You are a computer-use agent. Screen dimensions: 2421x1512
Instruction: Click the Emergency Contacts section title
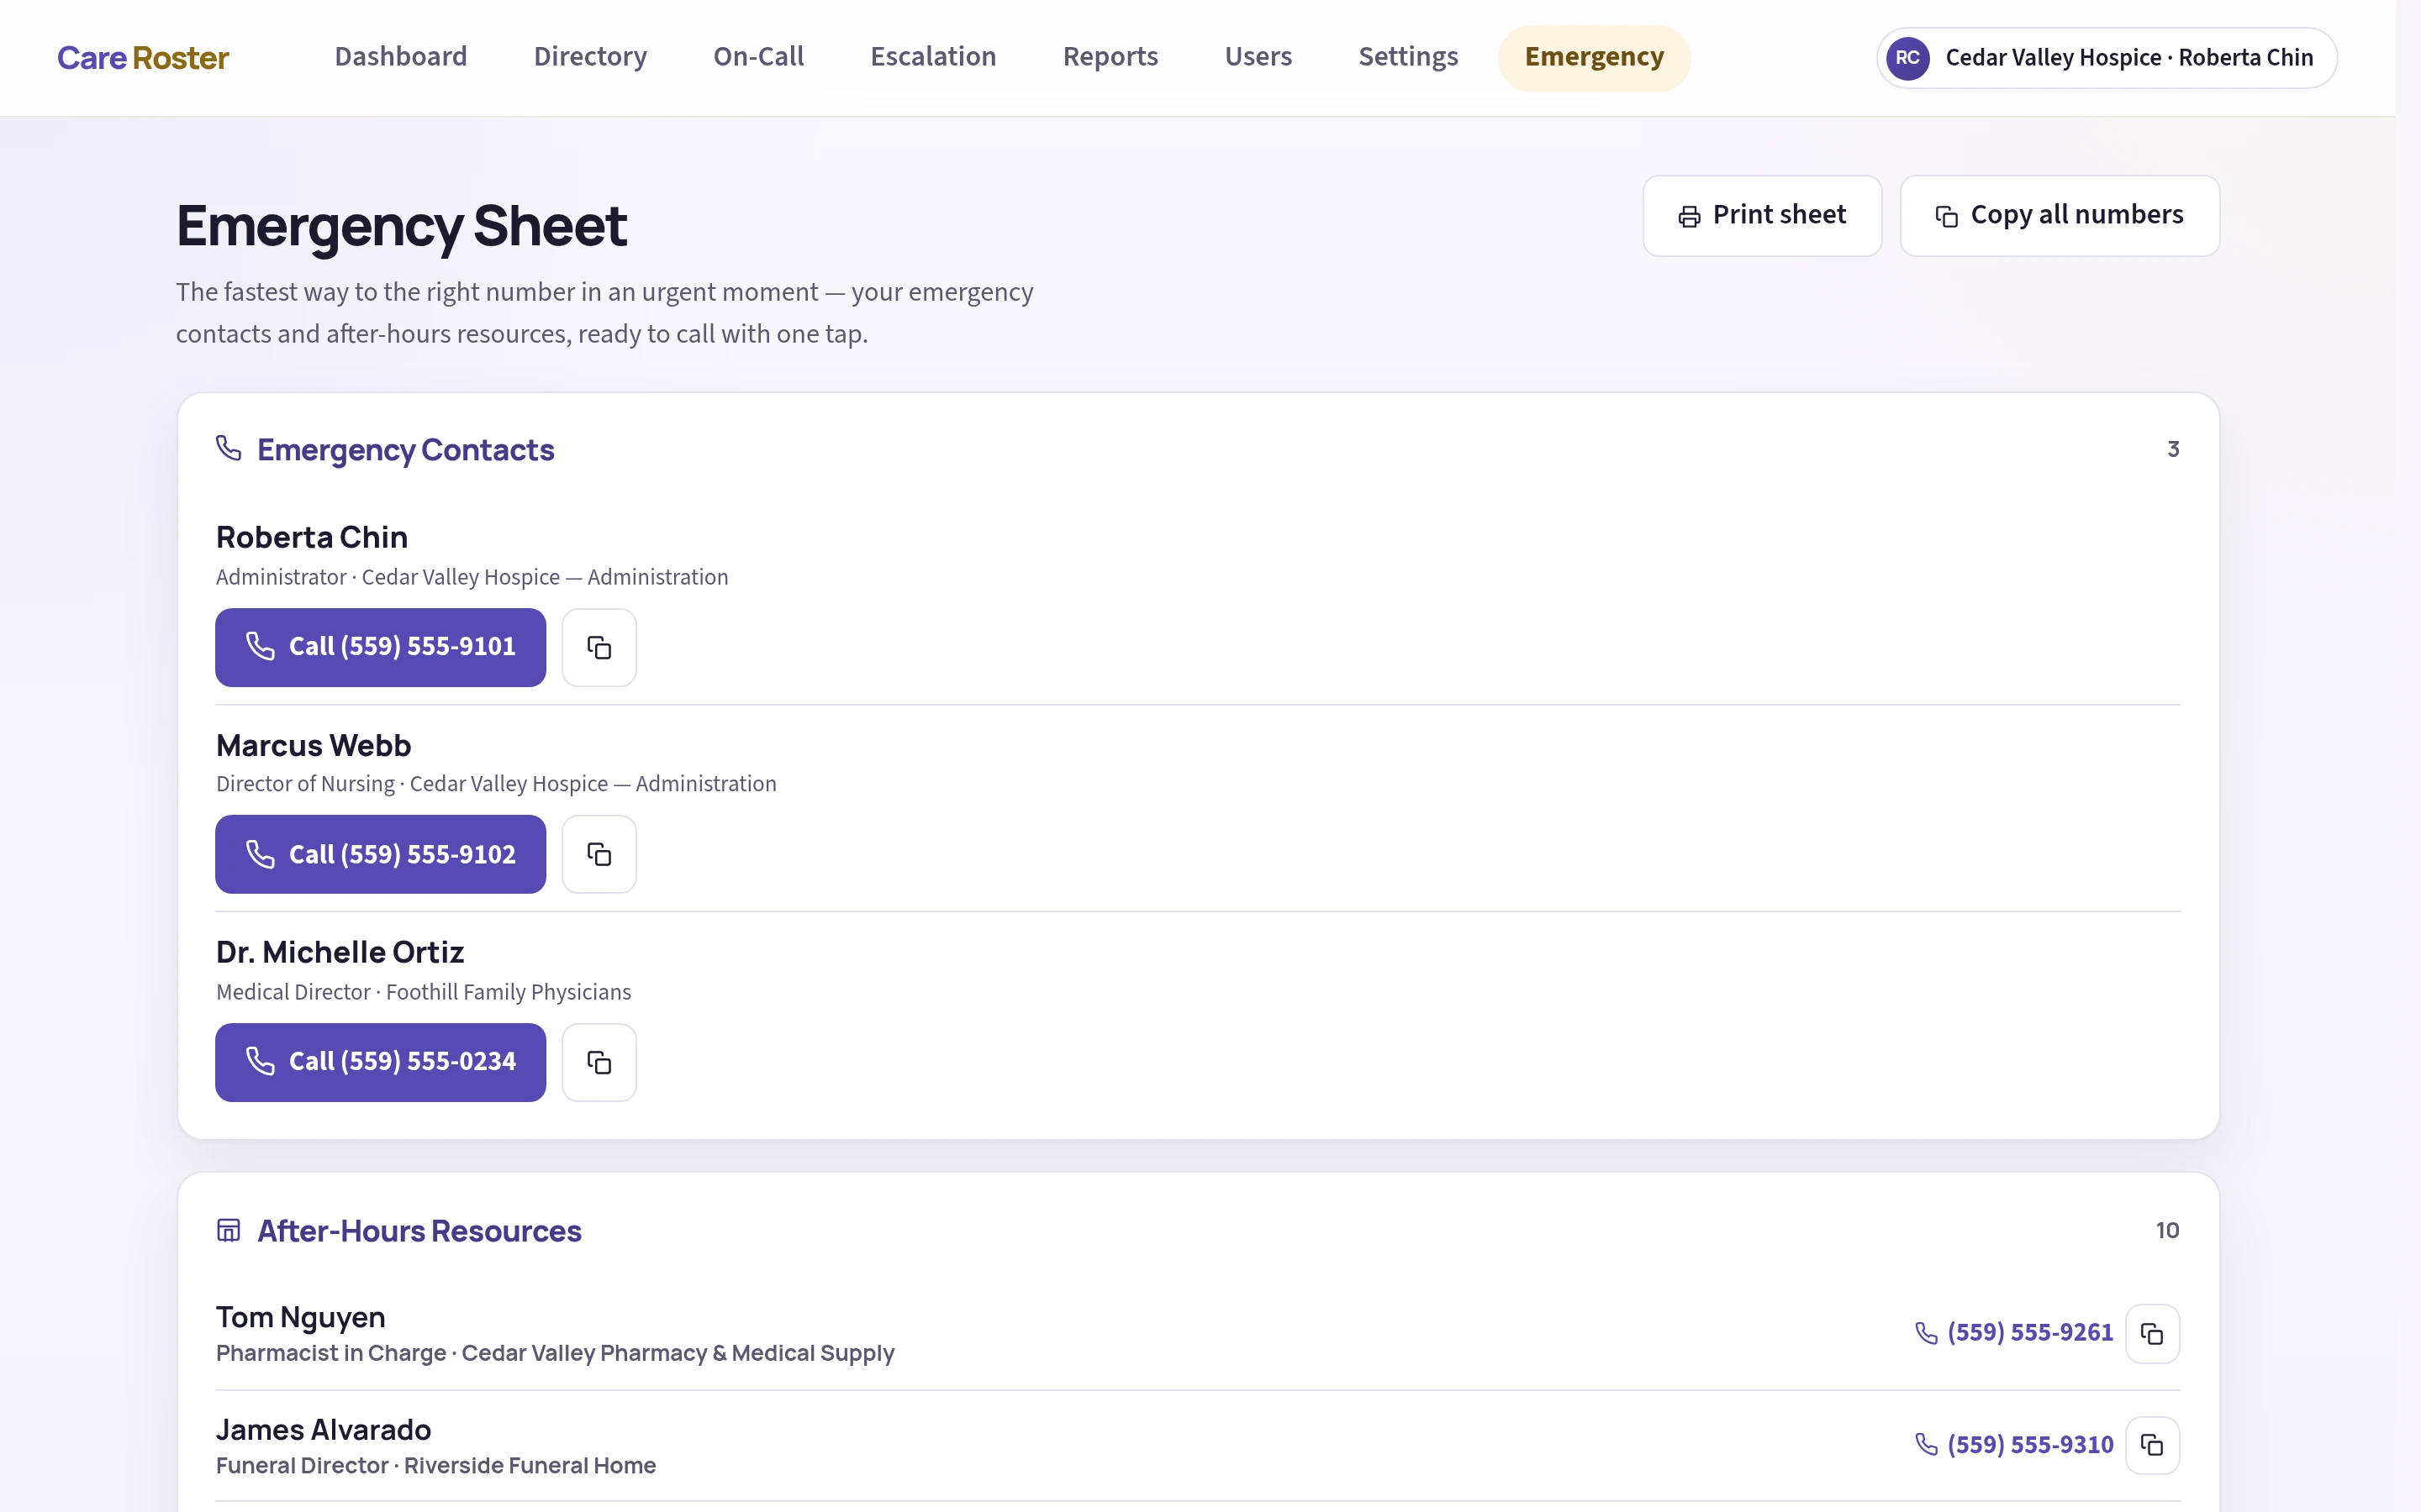[x=405, y=450]
